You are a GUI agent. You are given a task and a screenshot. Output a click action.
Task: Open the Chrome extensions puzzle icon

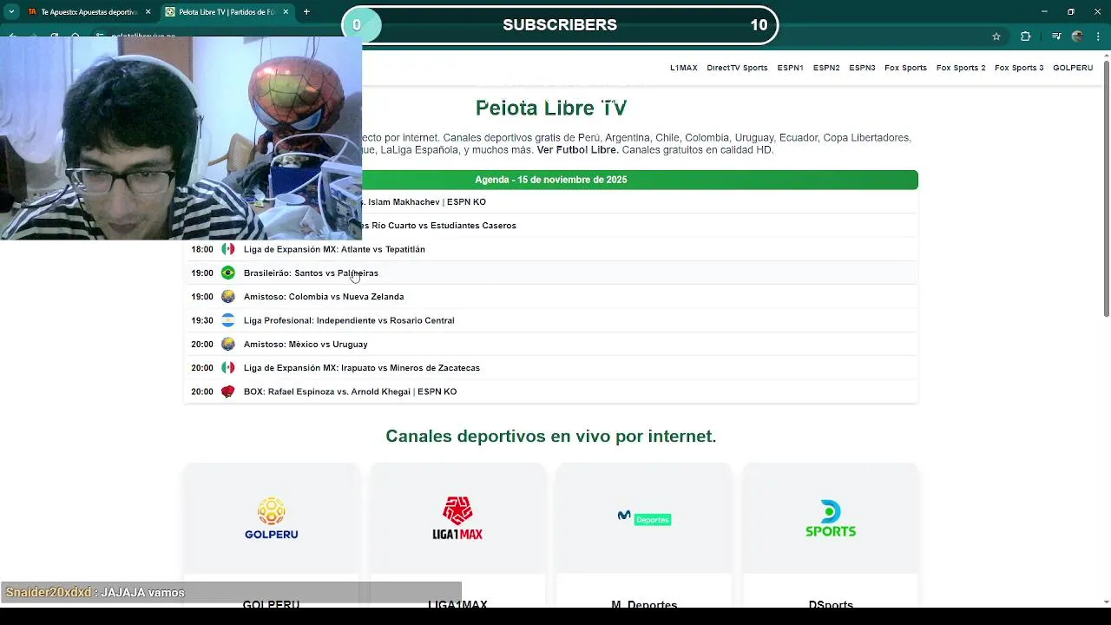[1025, 36]
